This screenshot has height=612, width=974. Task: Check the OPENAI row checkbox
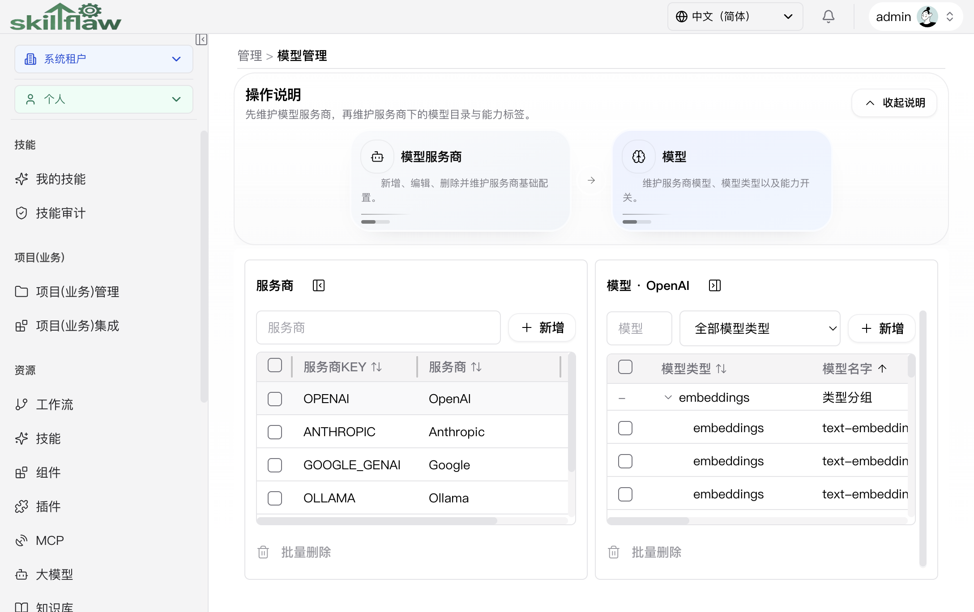tap(275, 399)
